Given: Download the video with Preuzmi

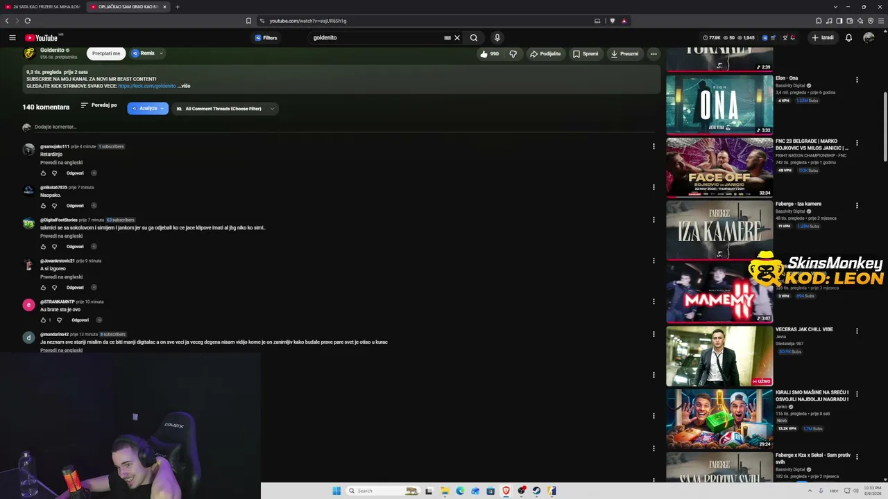Looking at the screenshot, I should coord(624,53).
